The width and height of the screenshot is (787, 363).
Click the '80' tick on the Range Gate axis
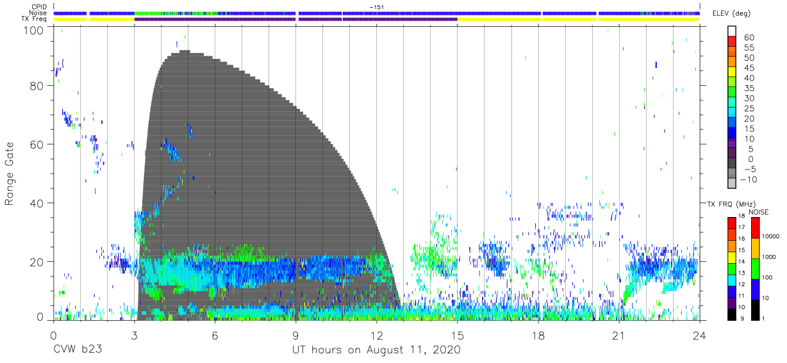pyautogui.click(x=38, y=86)
